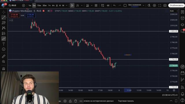Switch to the 4ч timeframe
185x104 pixels.
[x=53, y=5]
